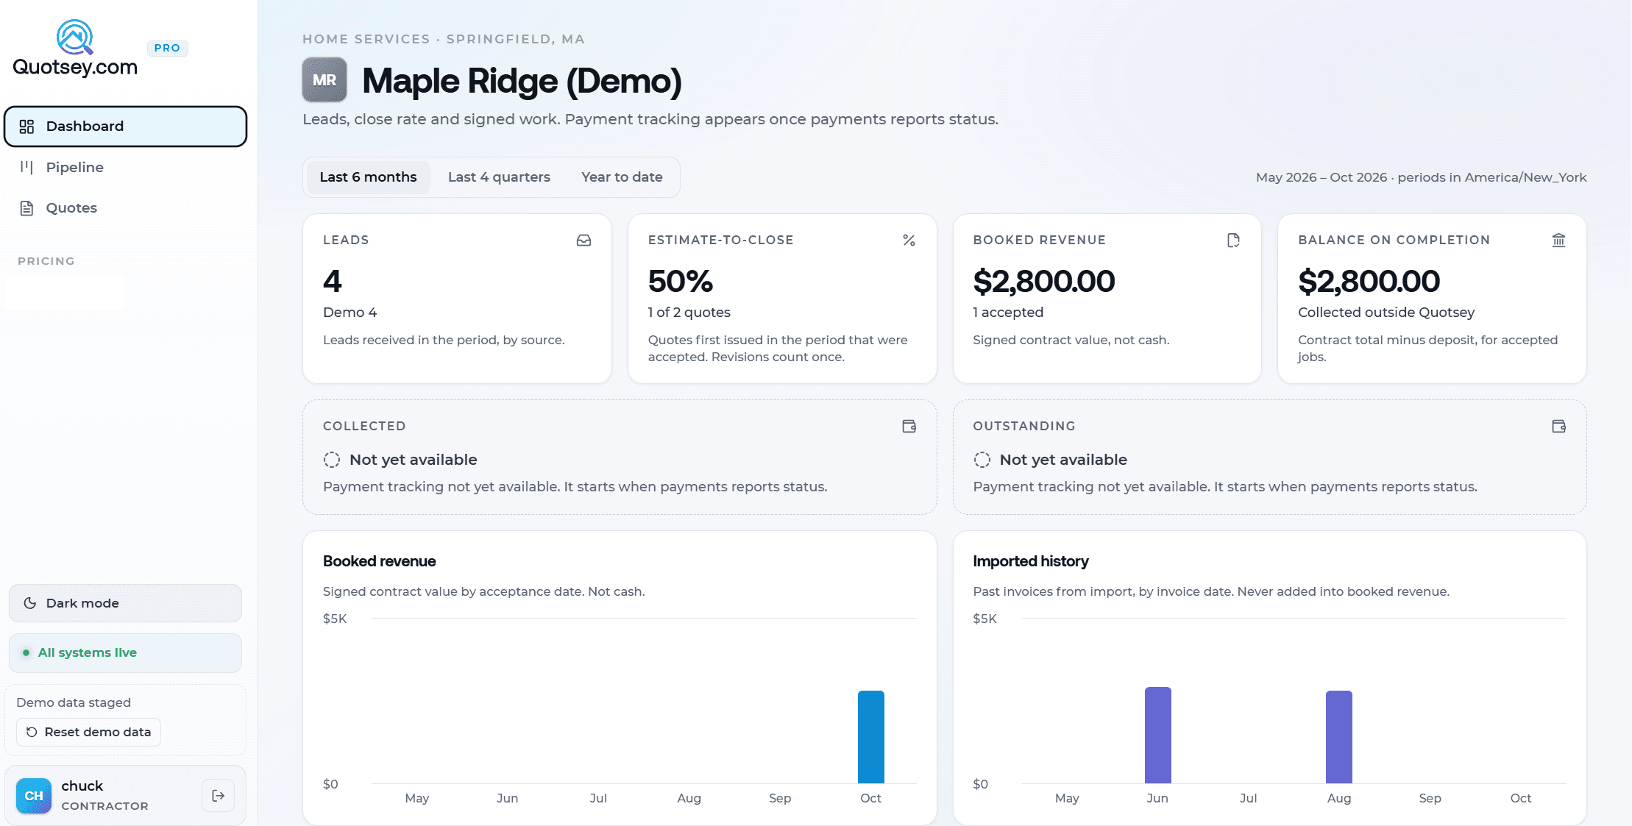Switch to Last 4 quarters
This screenshot has width=1632, height=826.
(499, 177)
